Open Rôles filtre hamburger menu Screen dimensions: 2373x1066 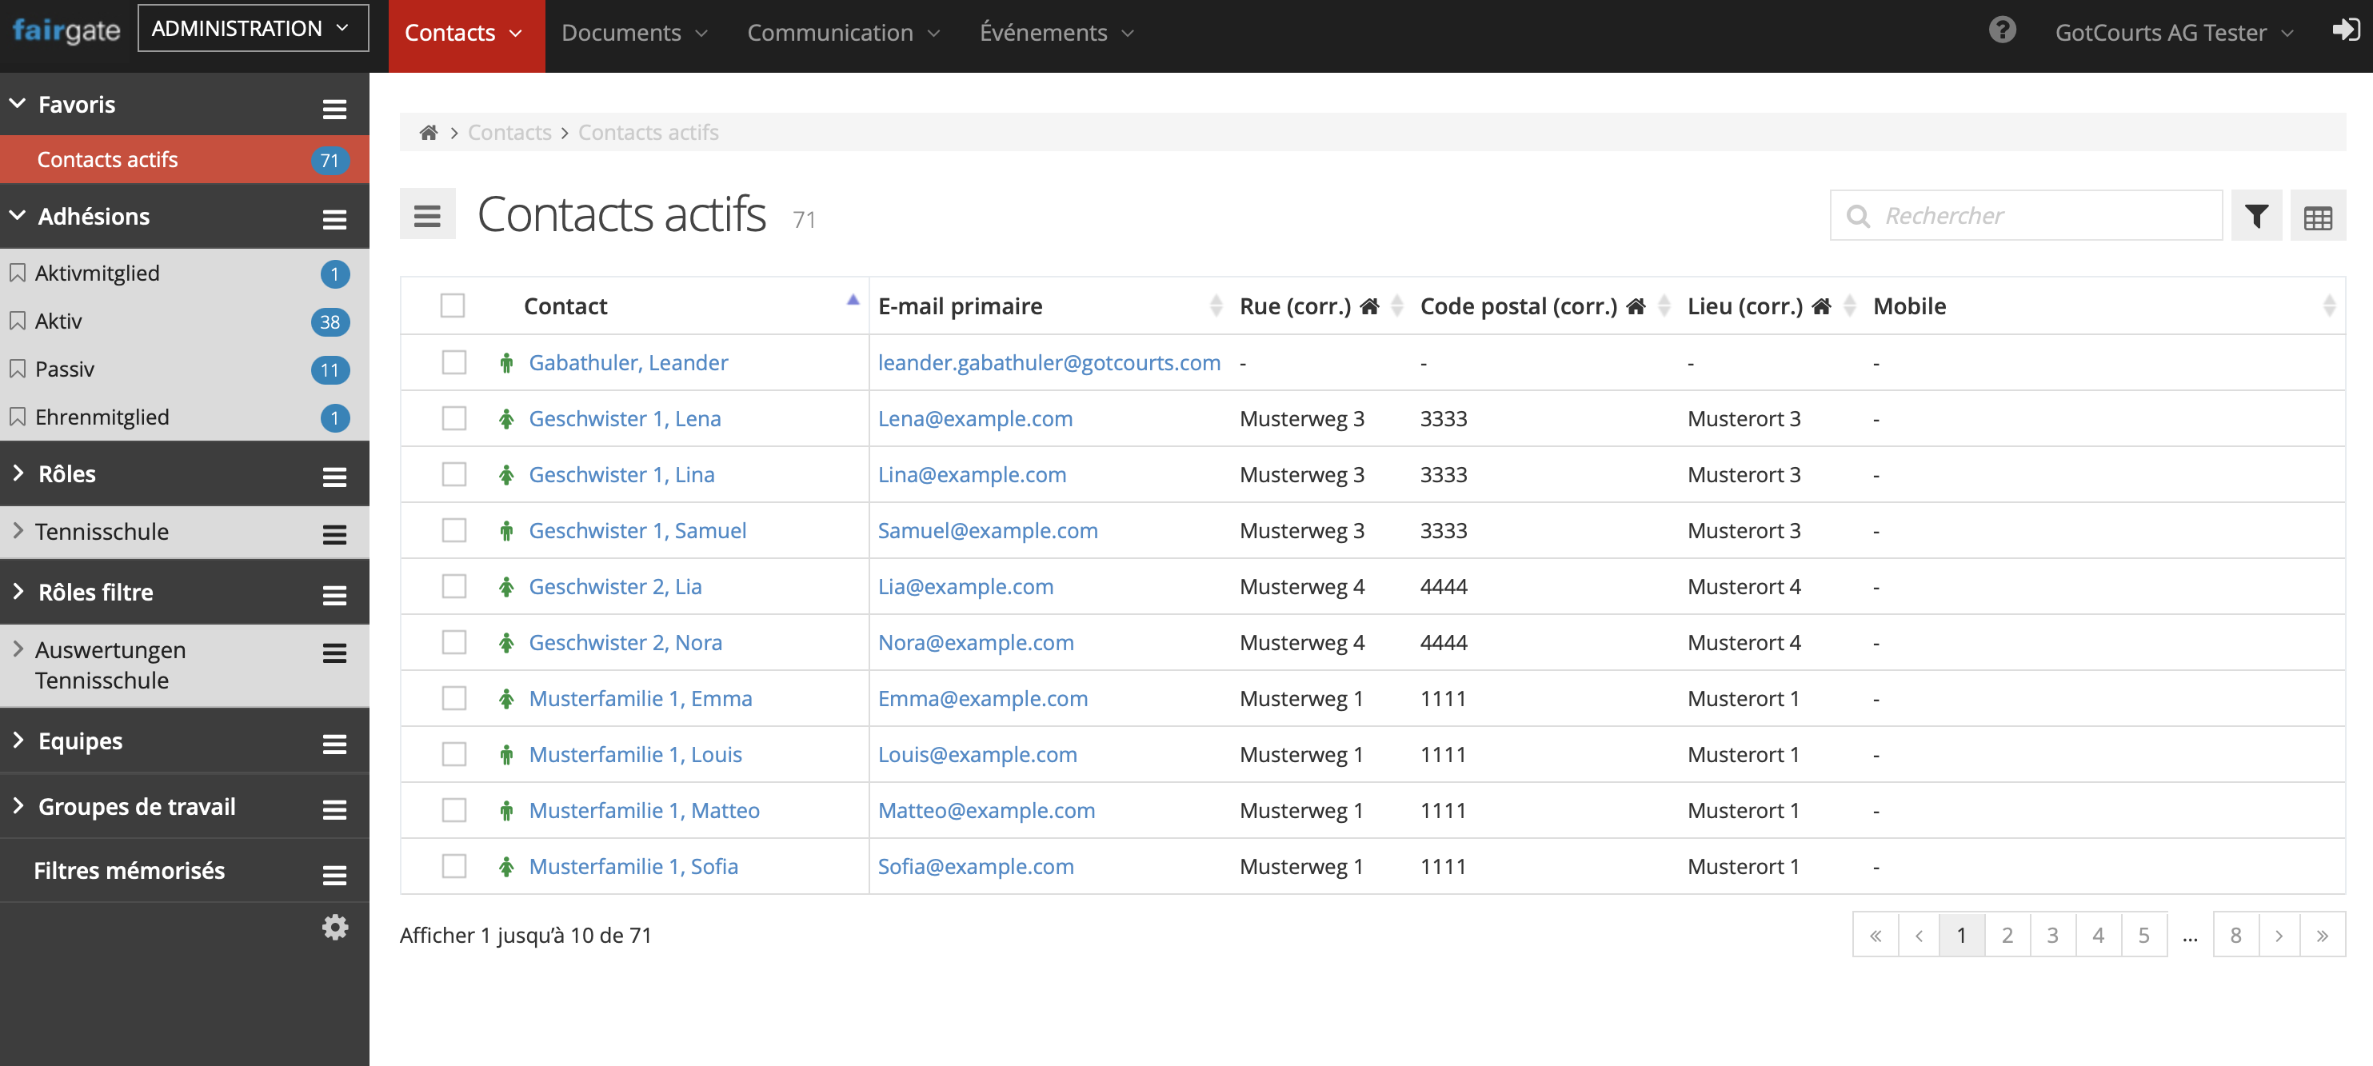[334, 595]
